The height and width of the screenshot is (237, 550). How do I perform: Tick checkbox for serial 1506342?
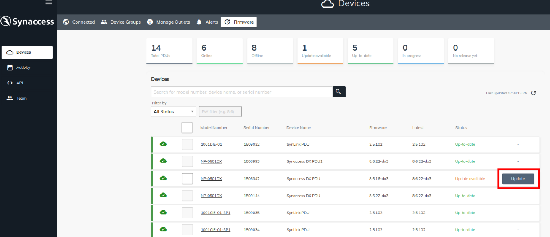coord(187,178)
